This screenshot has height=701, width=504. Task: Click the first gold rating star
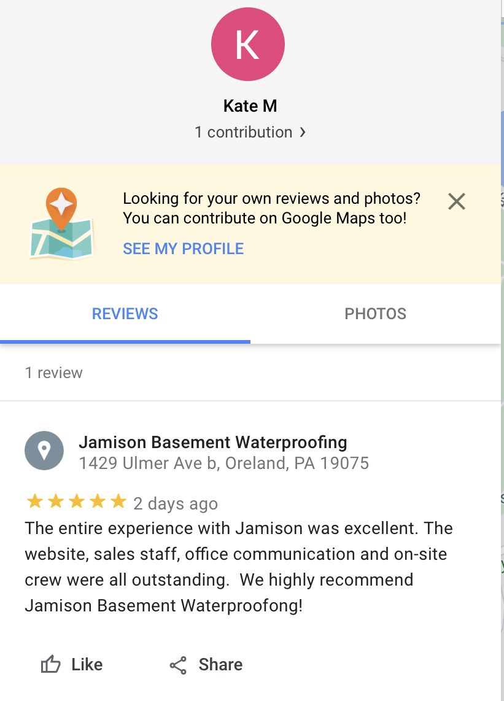coord(34,502)
